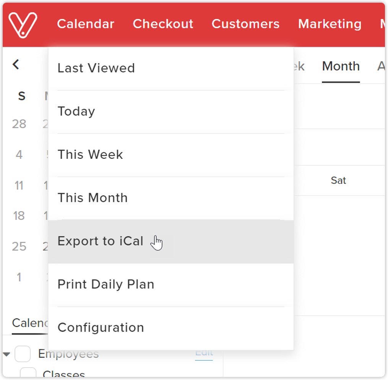388x380 pixels.
Task: Click Export to iCal
Action: click(101, 241)
